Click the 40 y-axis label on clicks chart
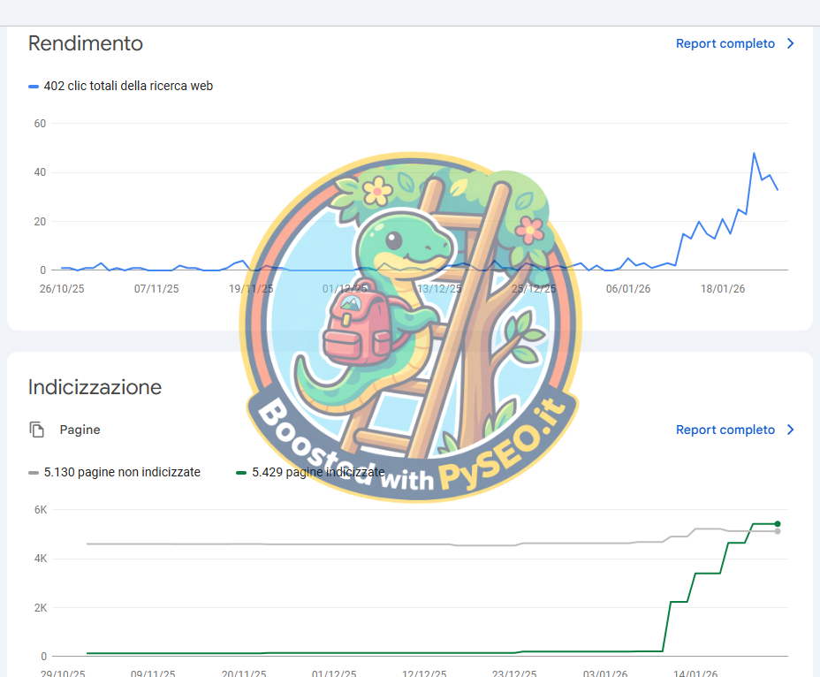Viewport: 820px width, 677px height. [40, 172]
